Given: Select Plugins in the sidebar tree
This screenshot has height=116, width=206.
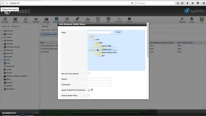Looking at the screenshot, I should click(9, 57).
